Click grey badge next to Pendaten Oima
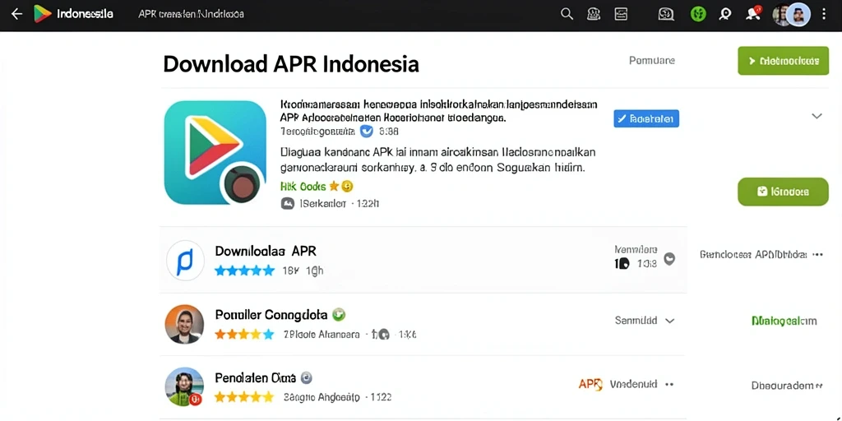This screenshot has width=842, height=421. 307,377
